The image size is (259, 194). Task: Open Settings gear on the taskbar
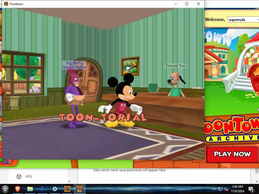(55, 189)
